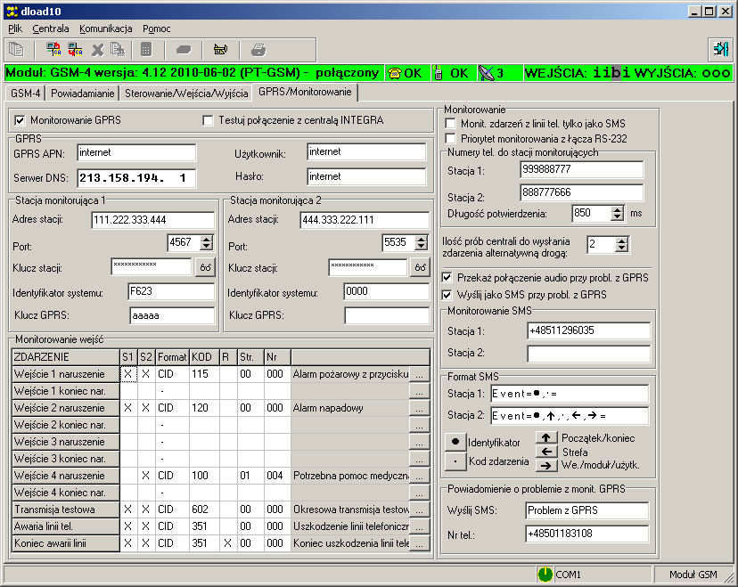Check Monit. zdarzeń z linii tel. tylko jako SMS
This screenshot has width=738, height=587.
pyautogui.click(x=450, y=123)
